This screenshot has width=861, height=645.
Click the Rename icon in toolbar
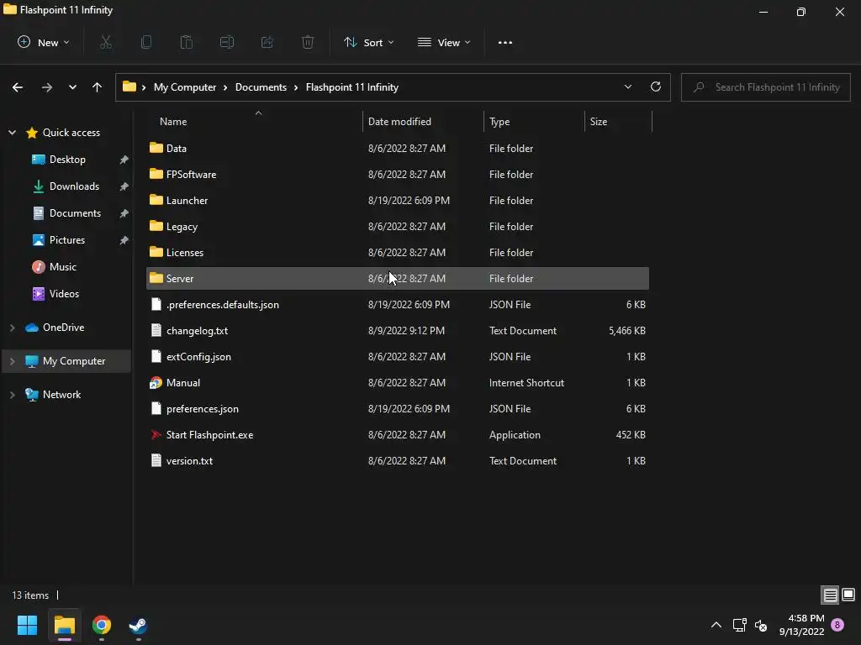(227, 42)
